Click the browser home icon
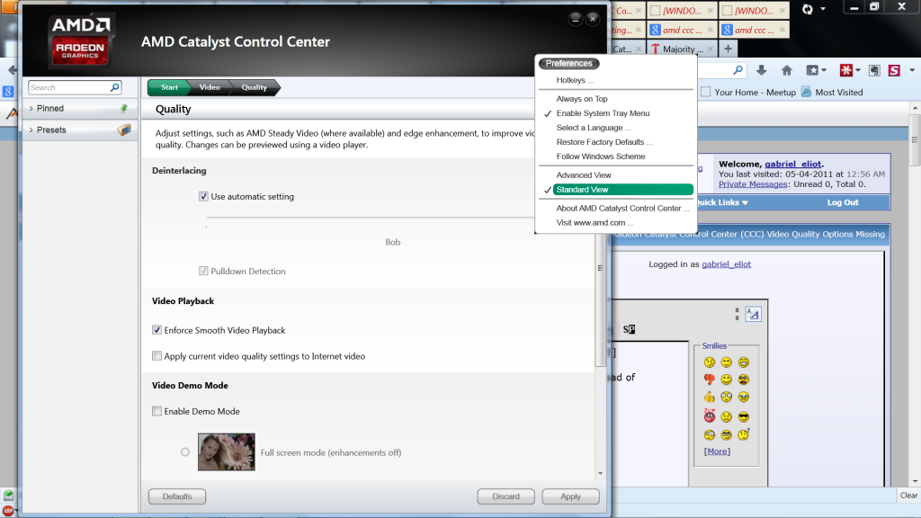The width and height of the screenshot is (921, 518). (786, 70)
